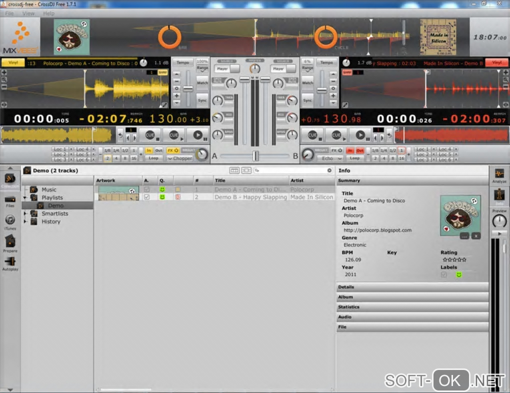This screenshot has width=510, height=393.
Task: Click deck B waveform magnifier icon
Action: click(505, 80)
